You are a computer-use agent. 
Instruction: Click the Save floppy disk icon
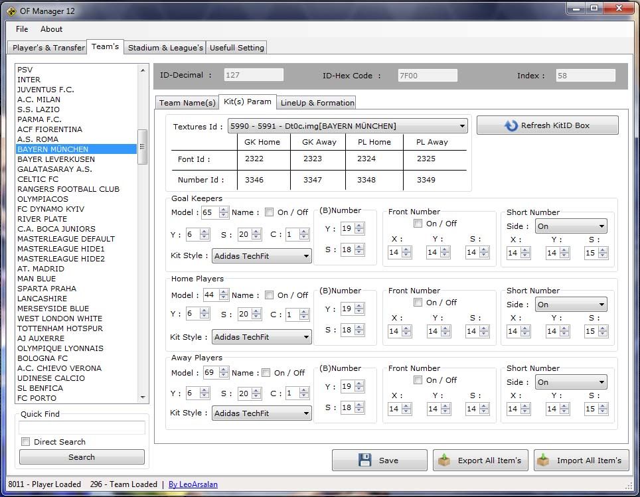pos(364,461)
